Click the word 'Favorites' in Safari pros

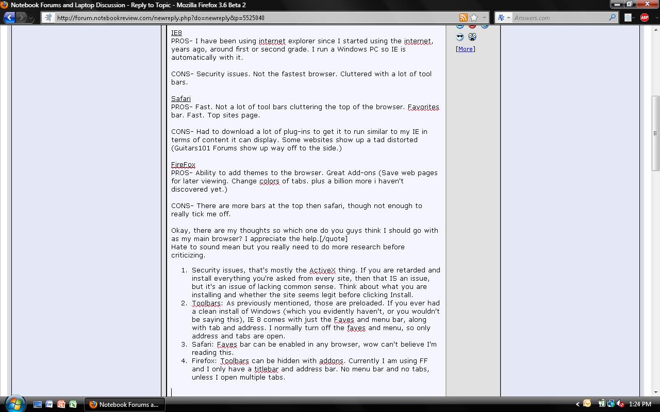click(x=423, y=107)
